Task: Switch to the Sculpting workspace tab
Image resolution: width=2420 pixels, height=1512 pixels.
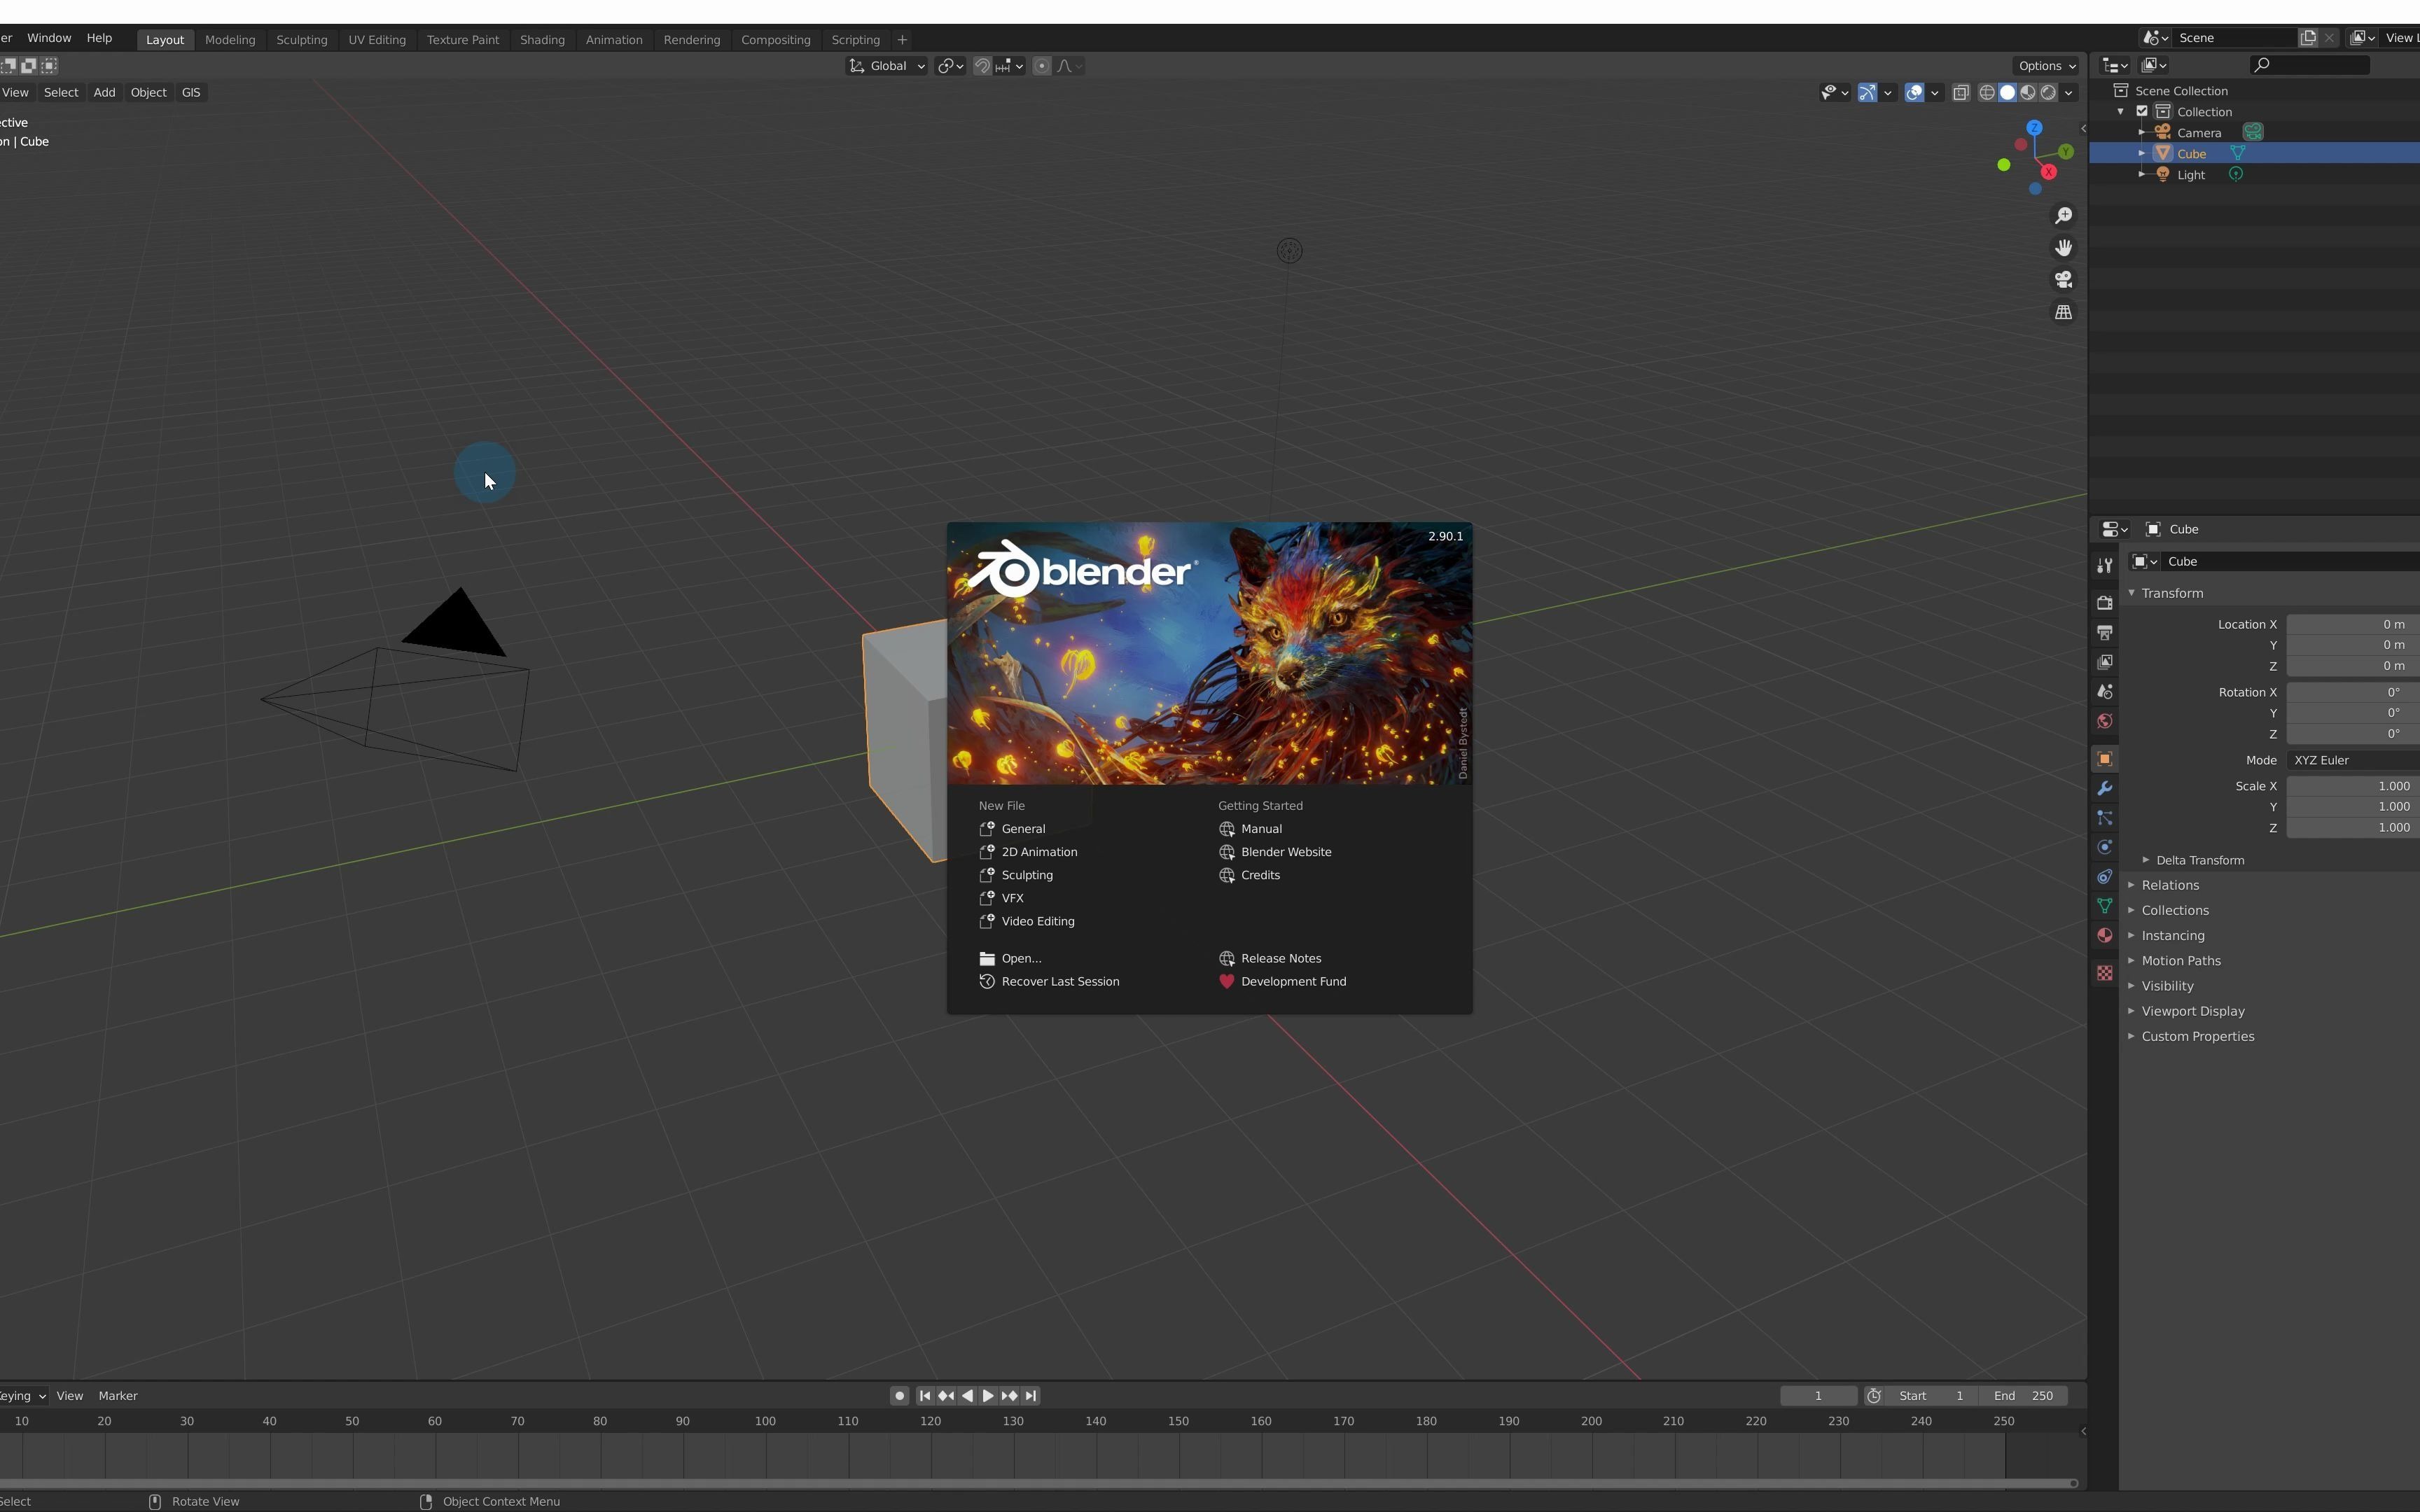Action: (x=302, y=40)
